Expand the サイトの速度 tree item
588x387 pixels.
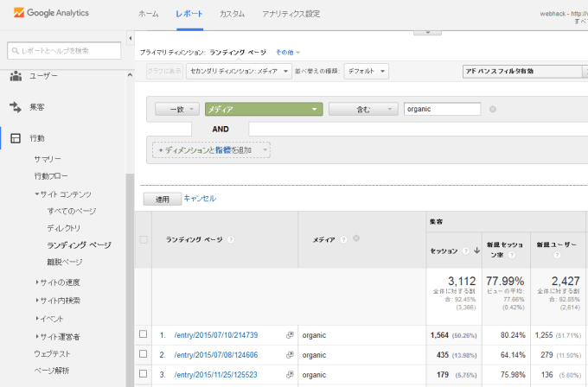coord(59,282)
